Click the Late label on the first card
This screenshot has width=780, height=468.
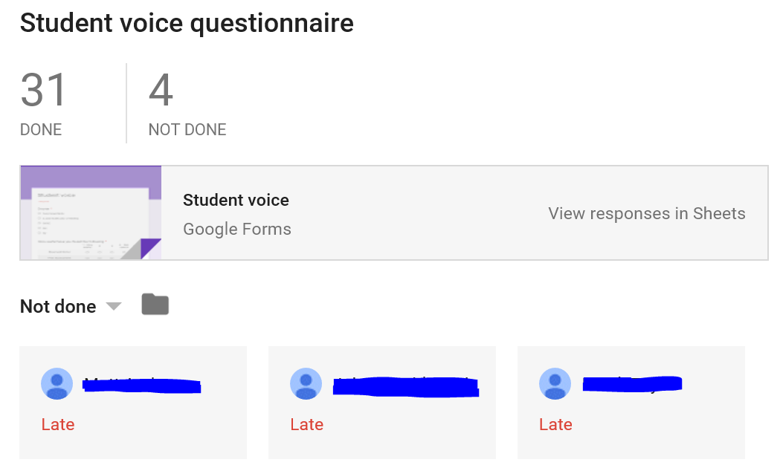click(x=58, y=424)
